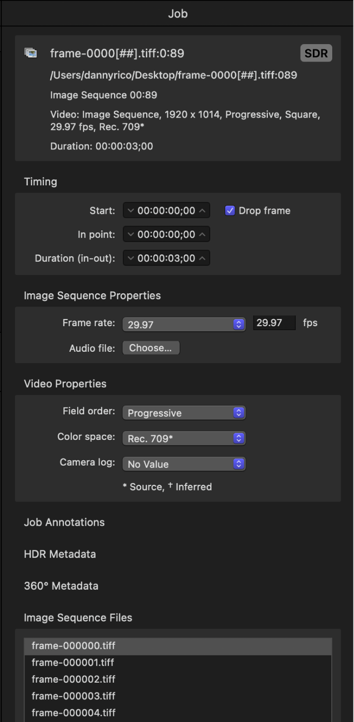This screenshot has height=722, width=354.
Task: Open the Frame rate dropdown stepper icon
Action: pyautogui.click(x=239, y=324)
